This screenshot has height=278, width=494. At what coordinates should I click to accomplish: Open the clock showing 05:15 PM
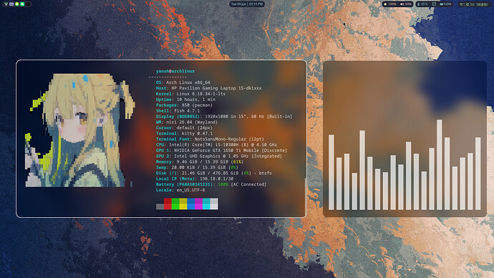[x=247, y=4]
